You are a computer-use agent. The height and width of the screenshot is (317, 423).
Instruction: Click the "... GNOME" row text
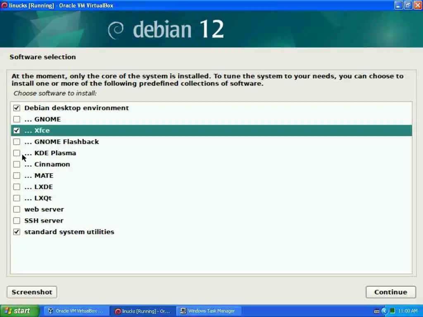pos(43,119)
